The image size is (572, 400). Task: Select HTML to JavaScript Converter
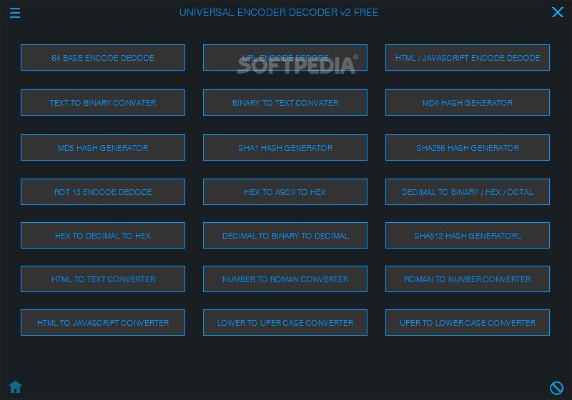click(x=103, y=323)
